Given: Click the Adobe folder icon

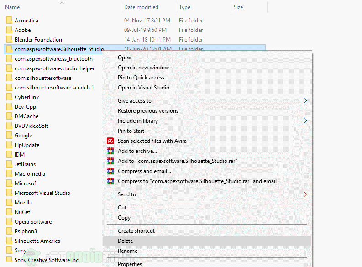Looking at the screenshot, I should (x=9, y=30).
